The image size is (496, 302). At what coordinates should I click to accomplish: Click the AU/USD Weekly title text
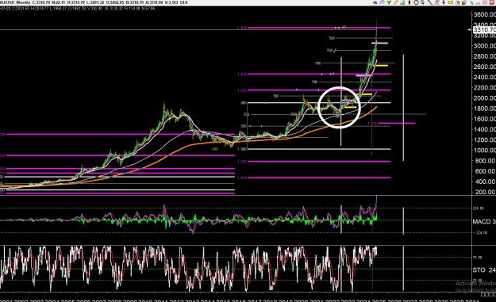pyautogui.click(x=15, y=2)
